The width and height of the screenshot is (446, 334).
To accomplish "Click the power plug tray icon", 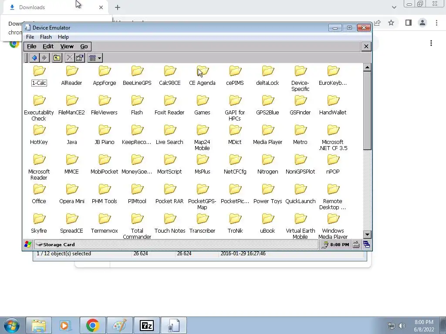I will click(x=325, y=244).
